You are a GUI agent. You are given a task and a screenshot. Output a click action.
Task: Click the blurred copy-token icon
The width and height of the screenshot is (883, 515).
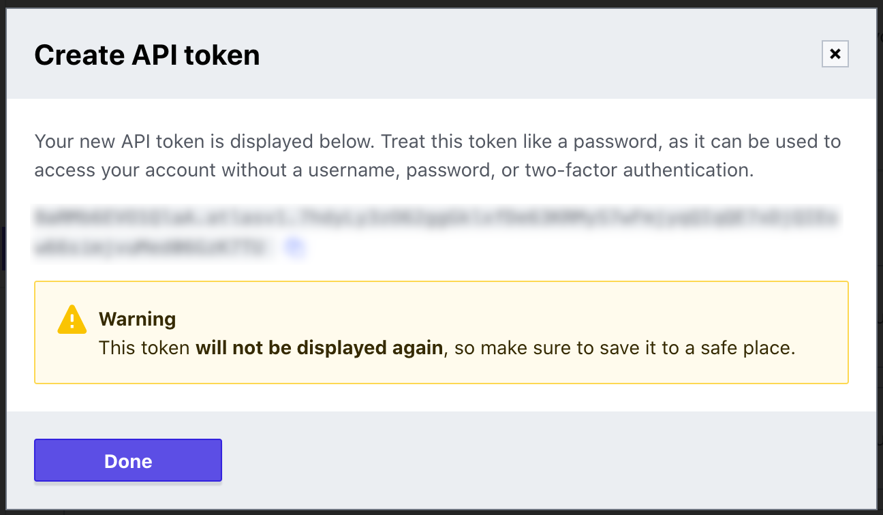[x=295, y=247]
